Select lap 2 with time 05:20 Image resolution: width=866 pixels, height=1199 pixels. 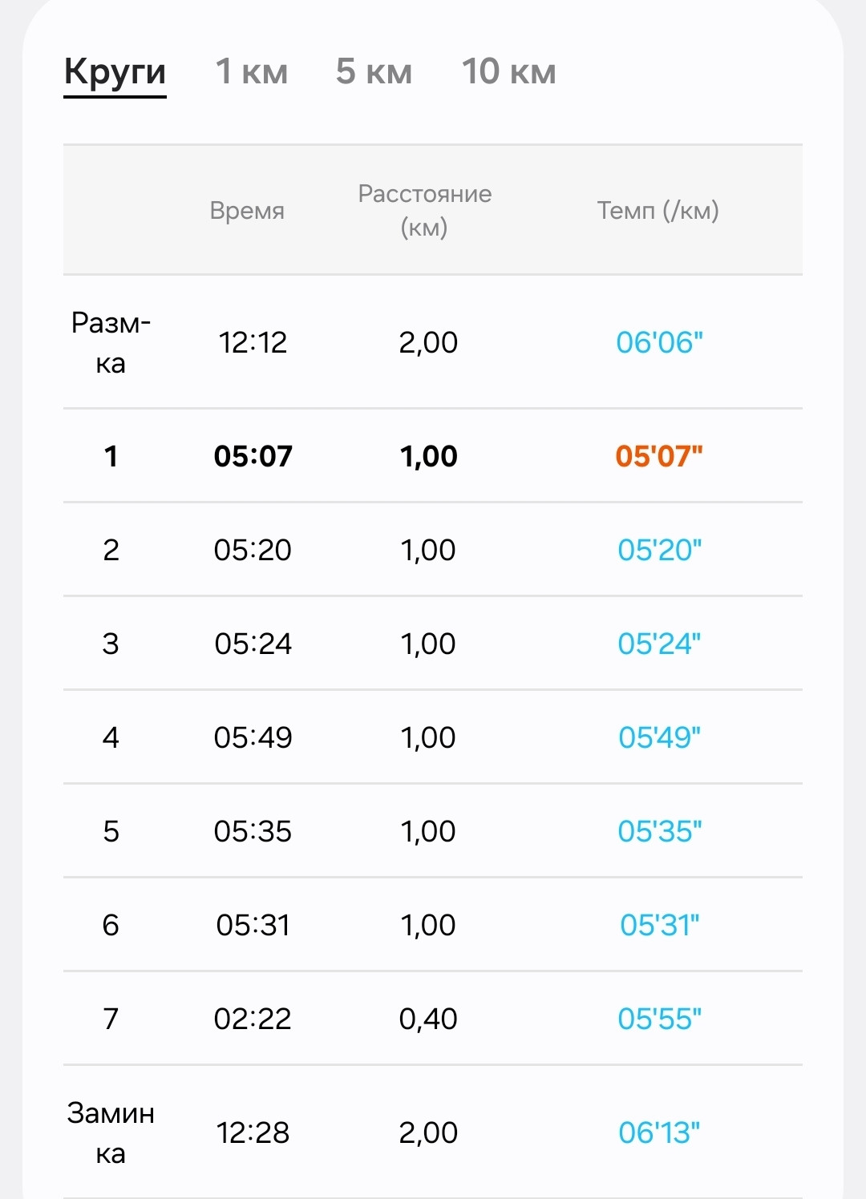tap(433, 550)
